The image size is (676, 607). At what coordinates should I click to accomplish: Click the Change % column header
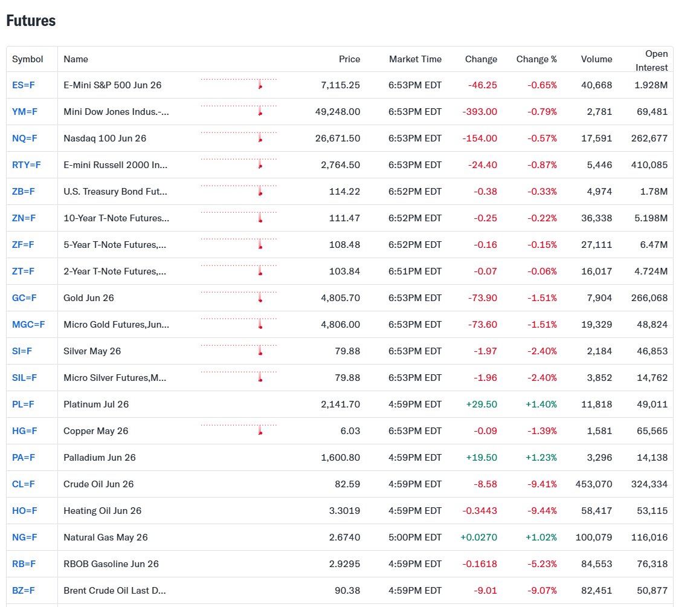pyautogui.click(x=536, y=59)
